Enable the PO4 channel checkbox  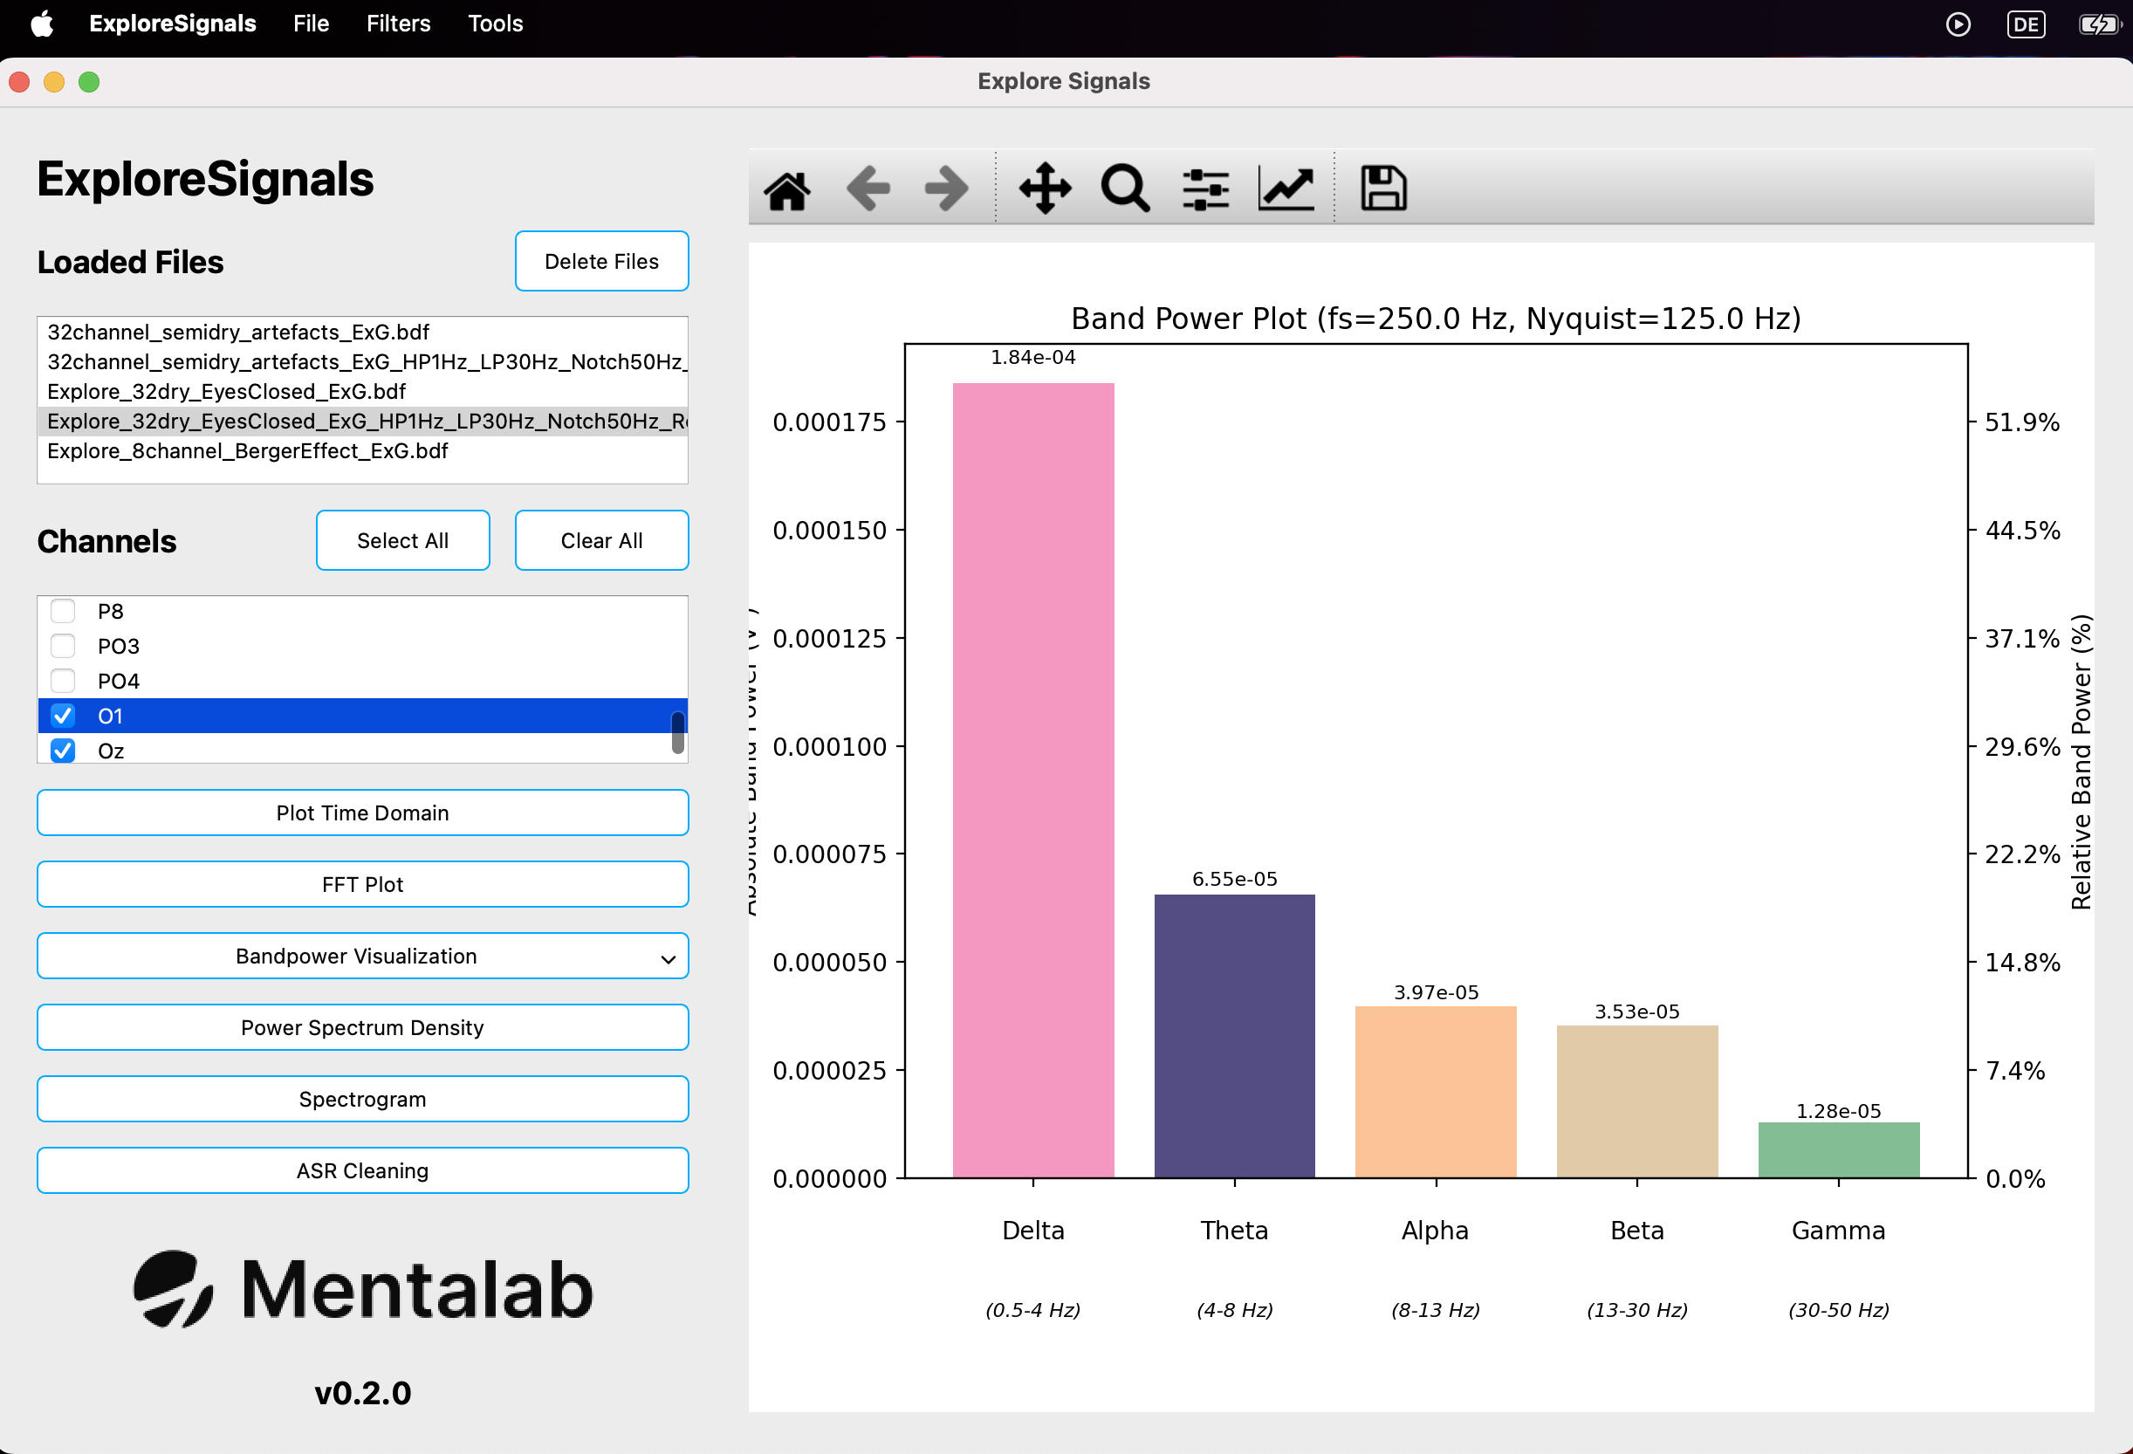(63, 681)
